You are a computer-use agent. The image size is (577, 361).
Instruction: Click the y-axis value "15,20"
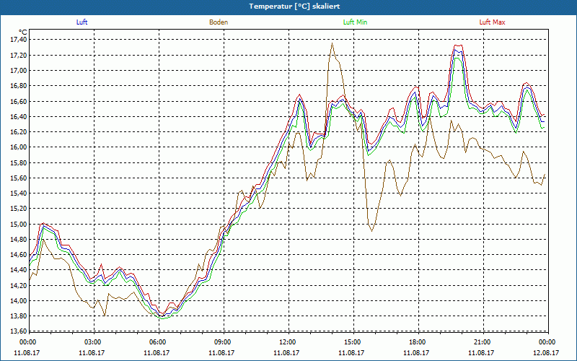[19, 209]
